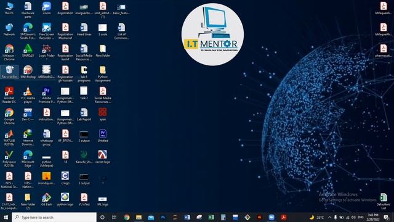394x222 pixels.
Task: Open the Windows Start menu
Action: click(x=6, y=217)
